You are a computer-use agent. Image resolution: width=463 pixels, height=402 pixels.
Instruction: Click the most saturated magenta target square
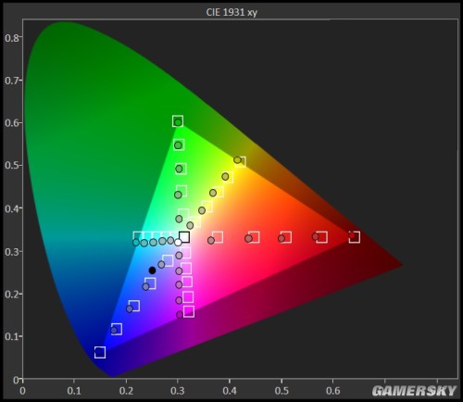click(189, 312)
